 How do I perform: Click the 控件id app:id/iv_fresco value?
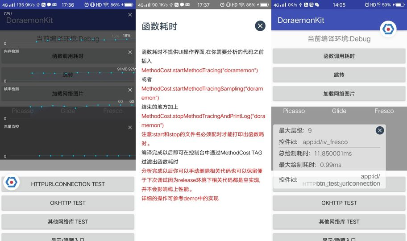[x=325, y=142]
